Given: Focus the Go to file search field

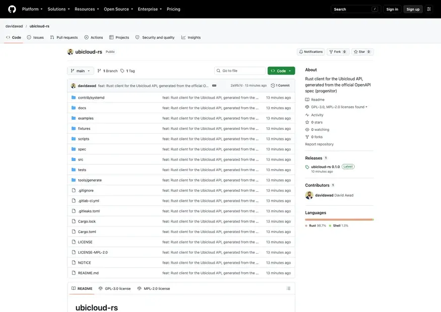Looking at the screenshot, I should 239,71.
